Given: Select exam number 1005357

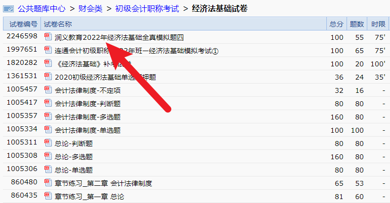Looking at the screenshot, I should (x=22, y=116).
